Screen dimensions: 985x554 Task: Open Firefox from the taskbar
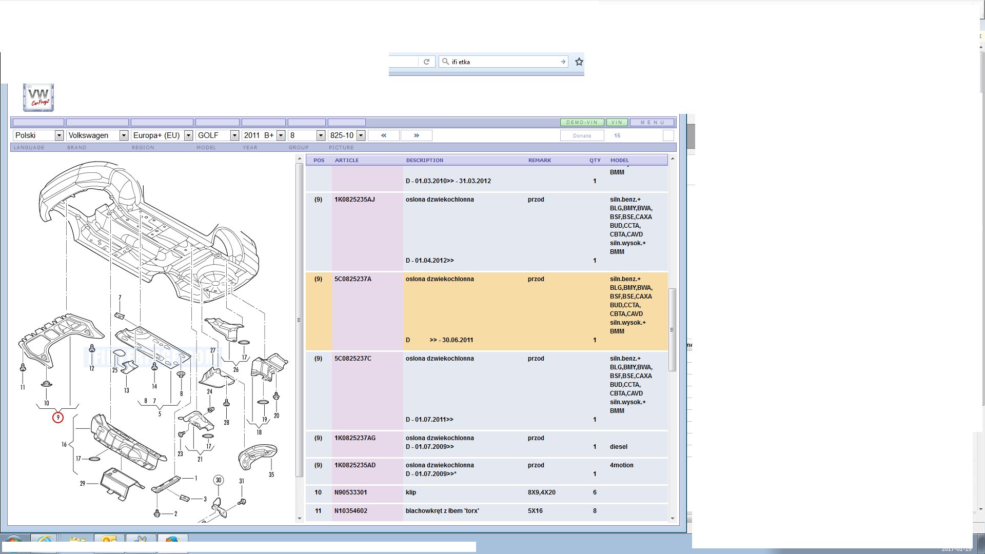(x=172, y=543)
